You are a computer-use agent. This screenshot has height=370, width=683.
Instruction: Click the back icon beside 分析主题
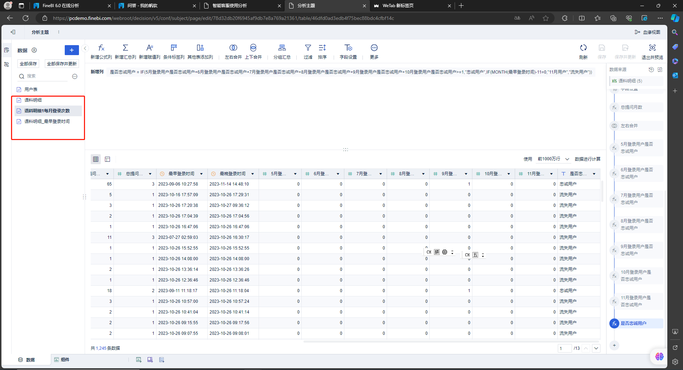click(13, 32)
